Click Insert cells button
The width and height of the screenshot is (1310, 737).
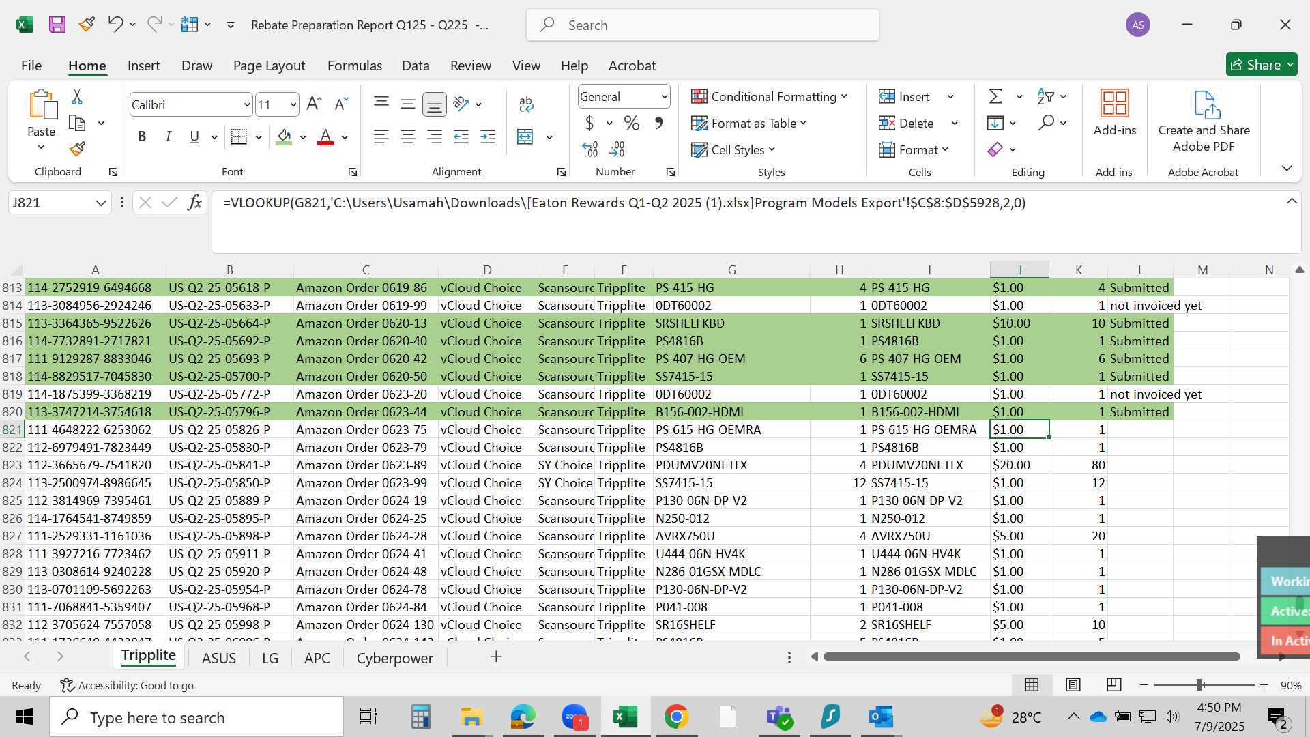(903, 97)
